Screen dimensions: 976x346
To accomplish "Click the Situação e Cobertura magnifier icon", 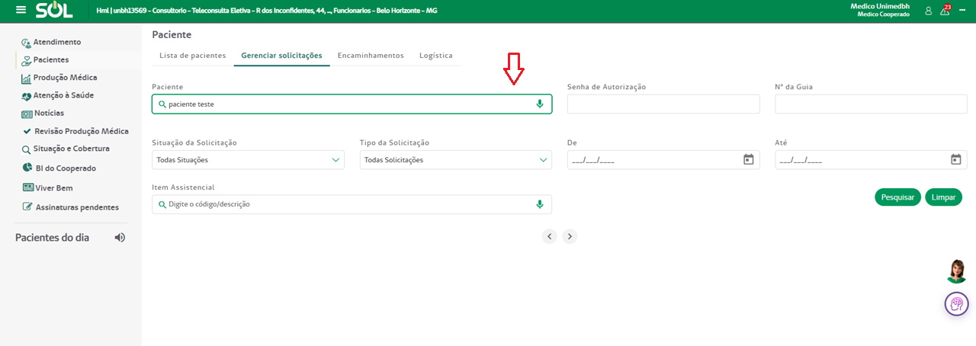I will (x=26, y=149).
